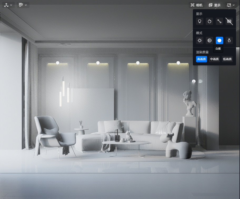This screenshot has height=199, width=240.
Task: Toggle the crossed-out grid display option
Action: coord(229,21)
